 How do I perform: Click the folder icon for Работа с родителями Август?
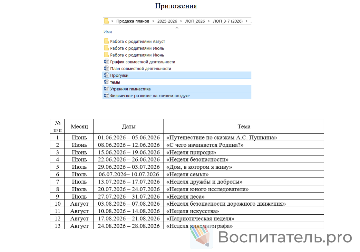click(106, 41)
